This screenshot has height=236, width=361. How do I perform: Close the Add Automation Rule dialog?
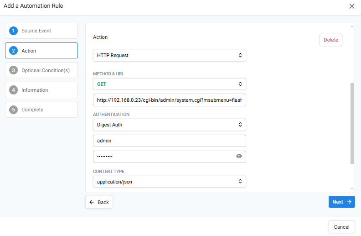[351, 6]
